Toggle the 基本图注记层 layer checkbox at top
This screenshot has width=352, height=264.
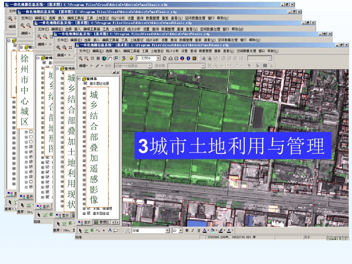(x=85, y=84)
